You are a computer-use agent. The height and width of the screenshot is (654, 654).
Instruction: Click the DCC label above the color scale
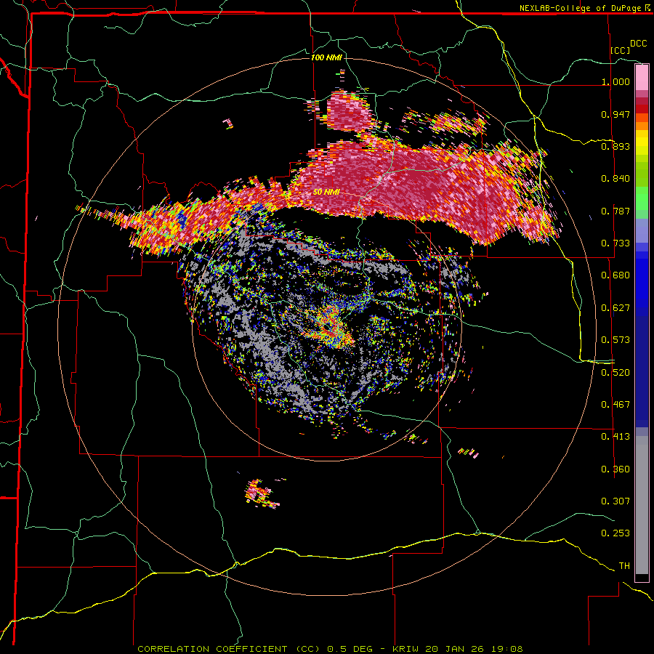[638, 44]
